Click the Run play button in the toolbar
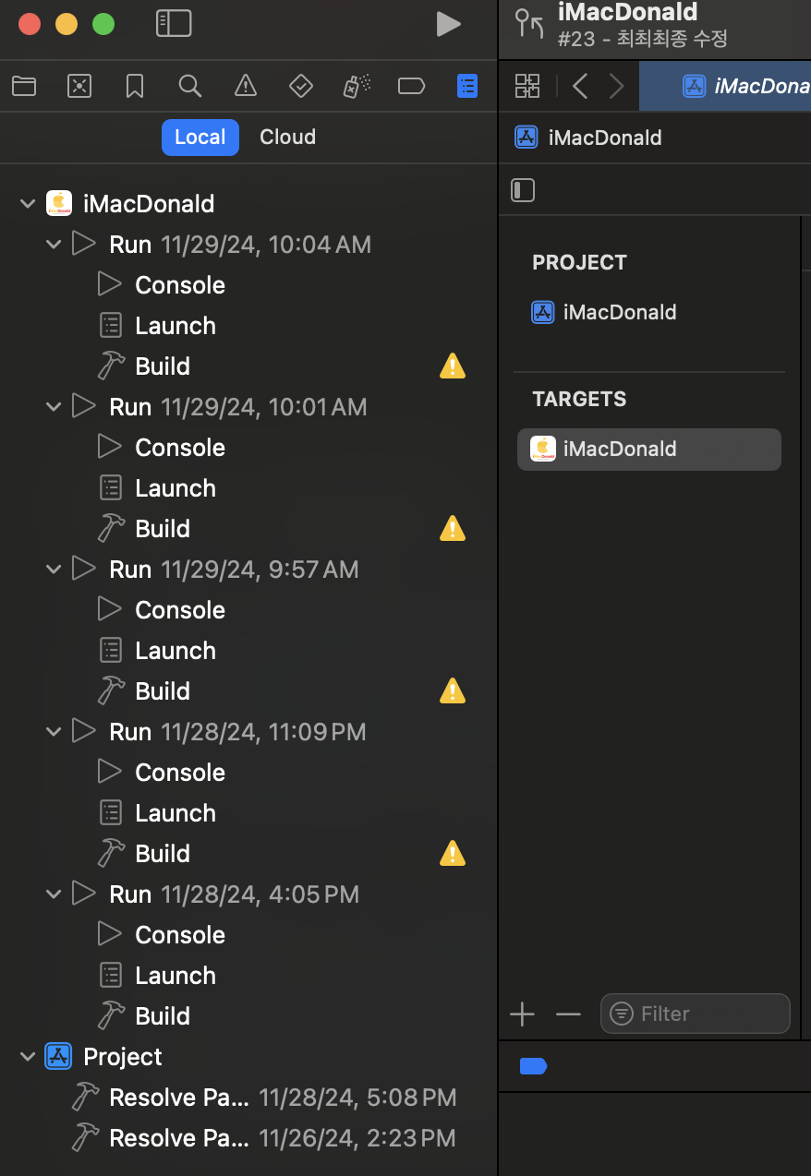 [x=449, y=24]
